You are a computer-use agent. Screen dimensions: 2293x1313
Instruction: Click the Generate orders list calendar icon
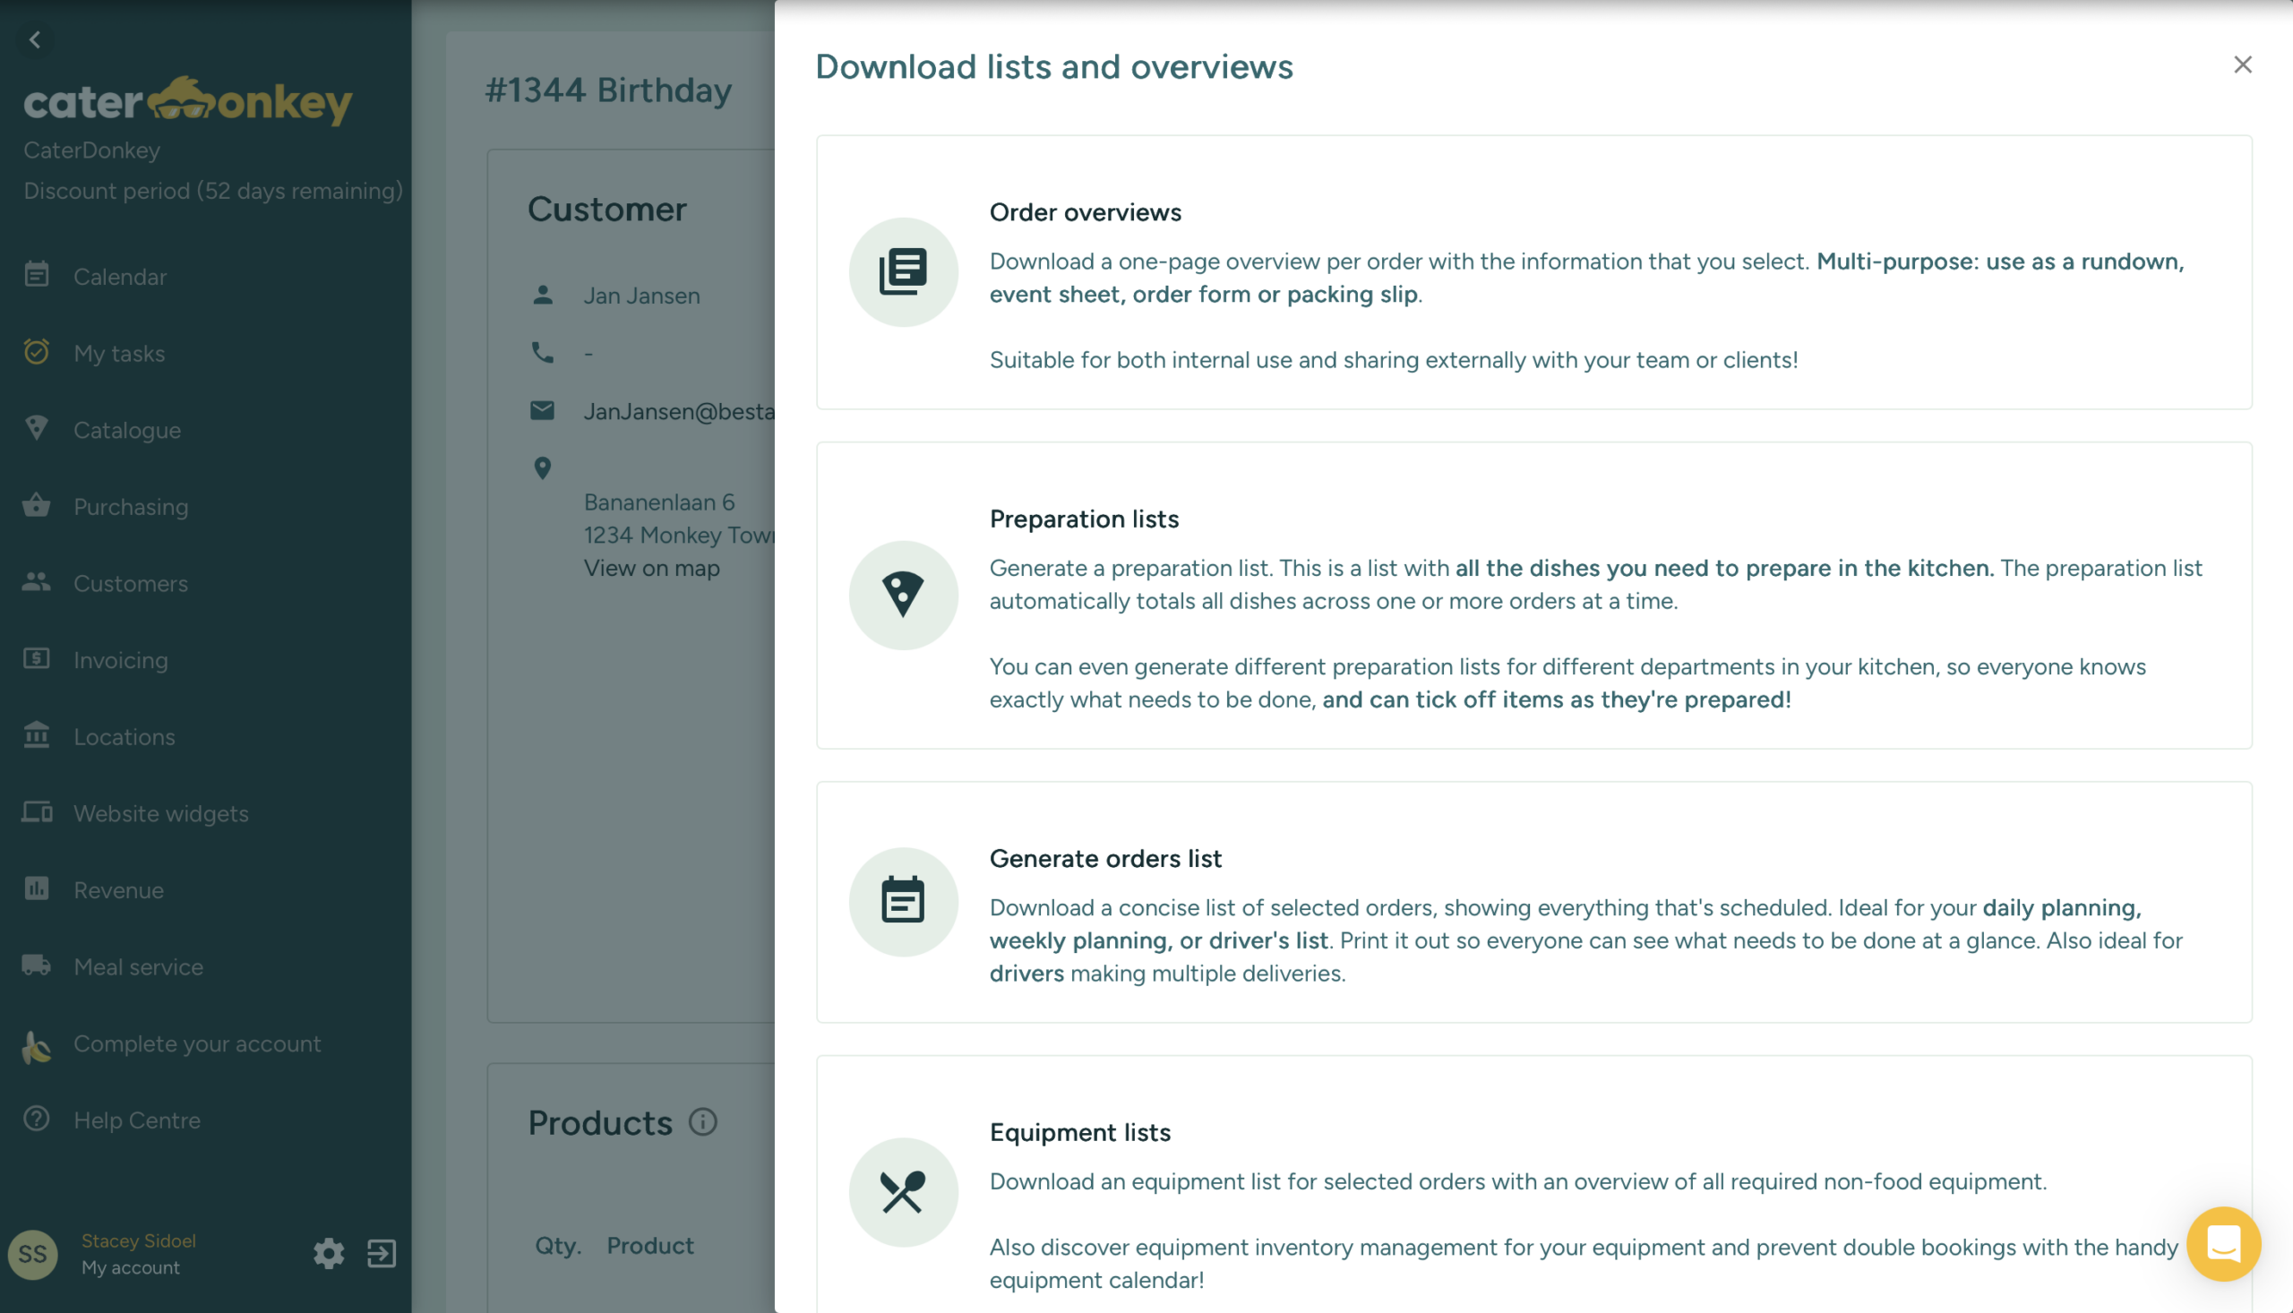pyautogui.click(x=903, y=901)
